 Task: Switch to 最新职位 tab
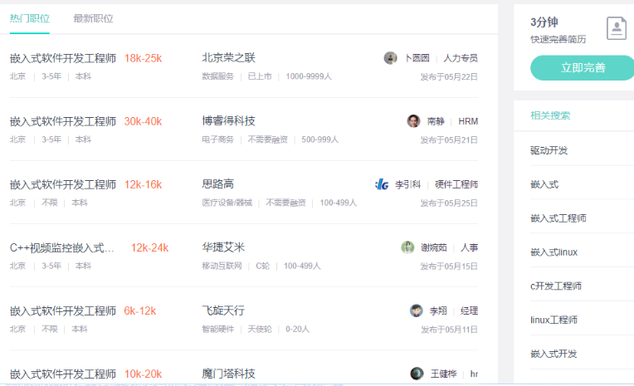(x=93, y=18)
